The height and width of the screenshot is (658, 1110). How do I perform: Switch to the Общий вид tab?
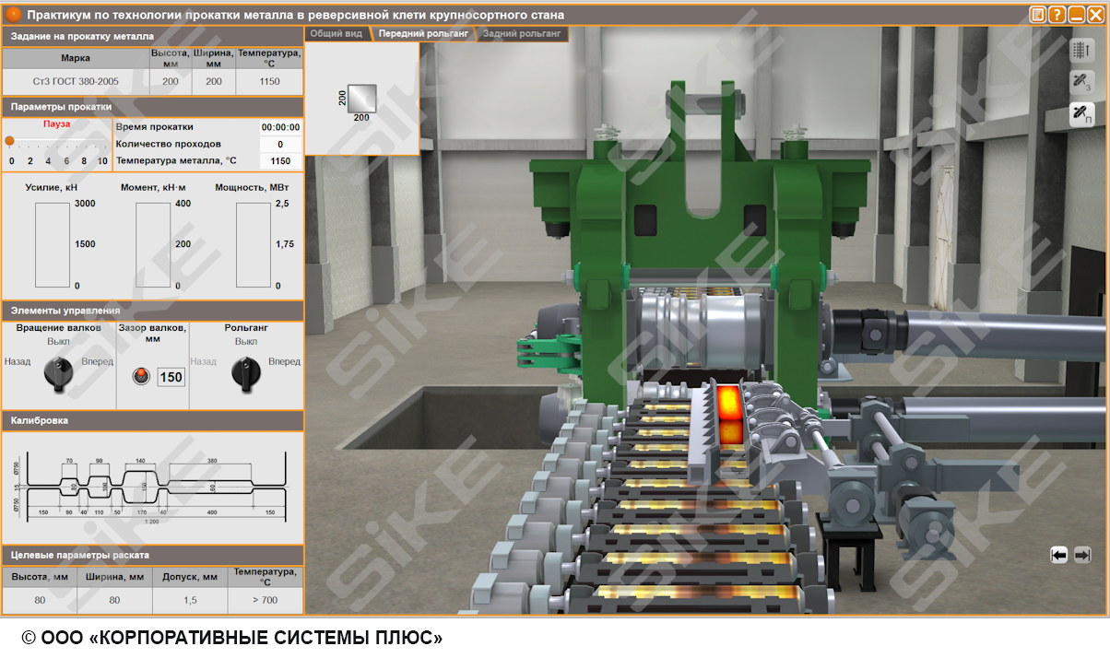pos(337,33)
